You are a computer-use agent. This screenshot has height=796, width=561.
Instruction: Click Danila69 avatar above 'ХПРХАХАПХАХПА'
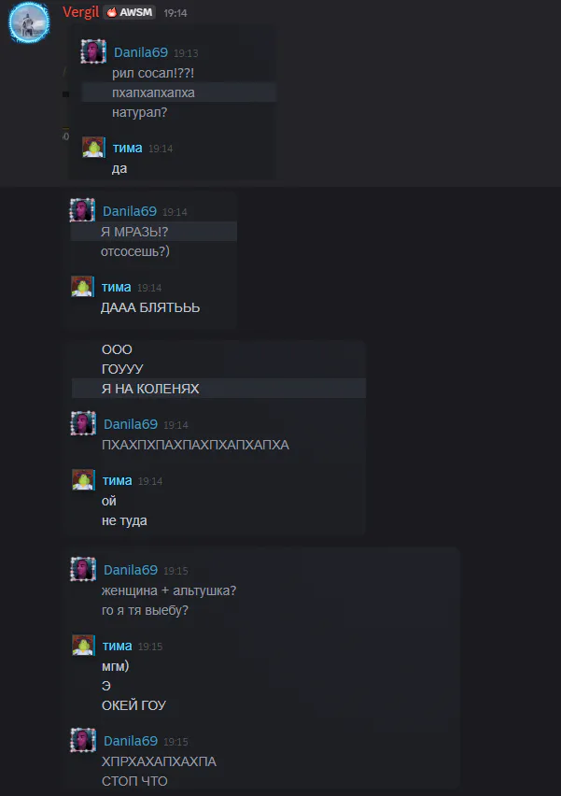click(x=83, y=740)
